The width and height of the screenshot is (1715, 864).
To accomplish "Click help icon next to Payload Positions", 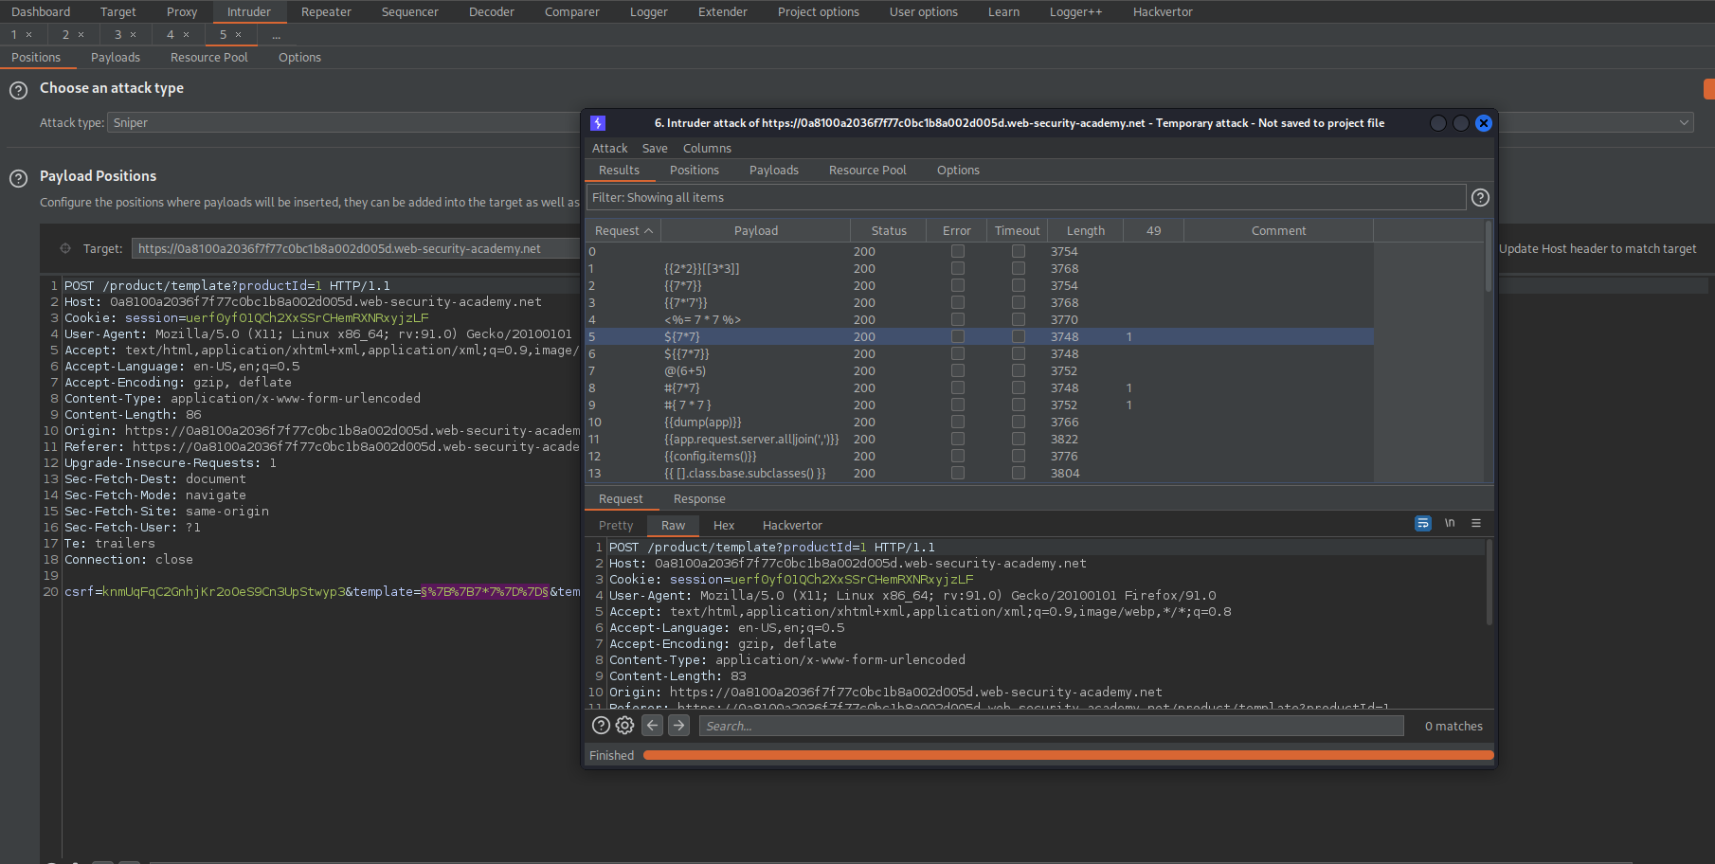I will coord(18,179).
